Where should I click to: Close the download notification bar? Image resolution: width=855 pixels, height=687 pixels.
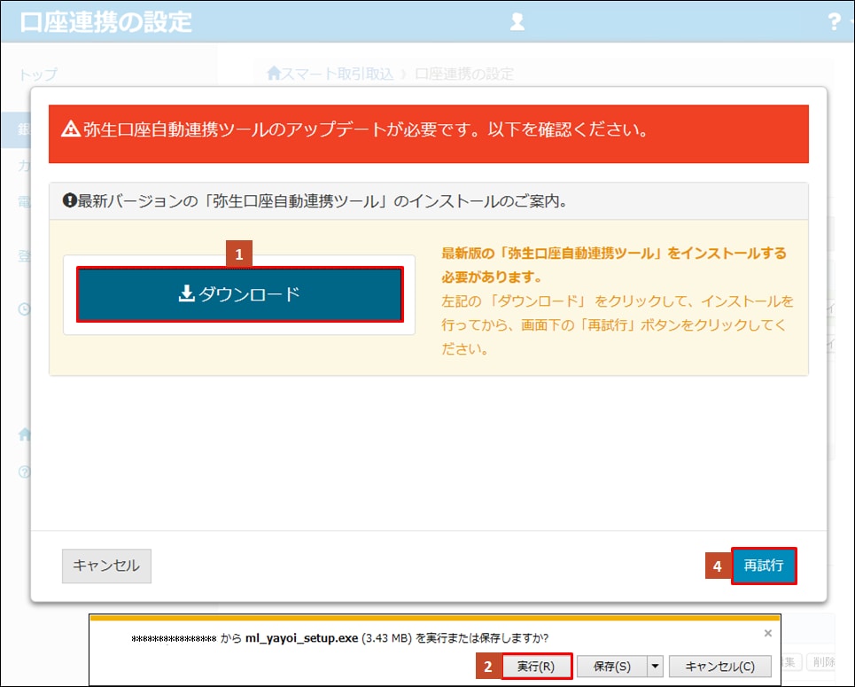[x=768, y=633]
